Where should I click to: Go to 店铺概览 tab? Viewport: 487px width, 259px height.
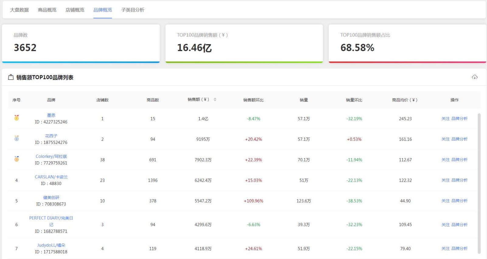(x=75, y=10)
